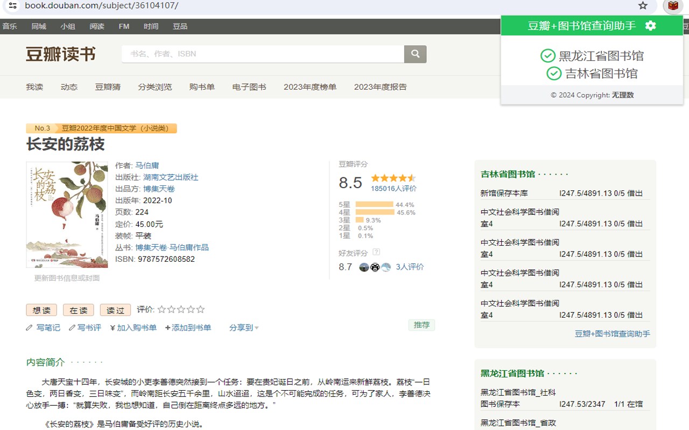Click the 豆瓣+图书馆查询助手 link under library results

pos(613,334)
